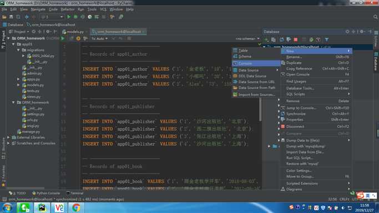This screenshot has height=213, width=379.
Task: Open the TODO tool window tab
Action: point(17,193)
